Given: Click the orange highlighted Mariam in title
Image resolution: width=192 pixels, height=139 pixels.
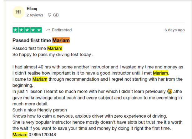Looking at the screenshot, I should (61, 40).
